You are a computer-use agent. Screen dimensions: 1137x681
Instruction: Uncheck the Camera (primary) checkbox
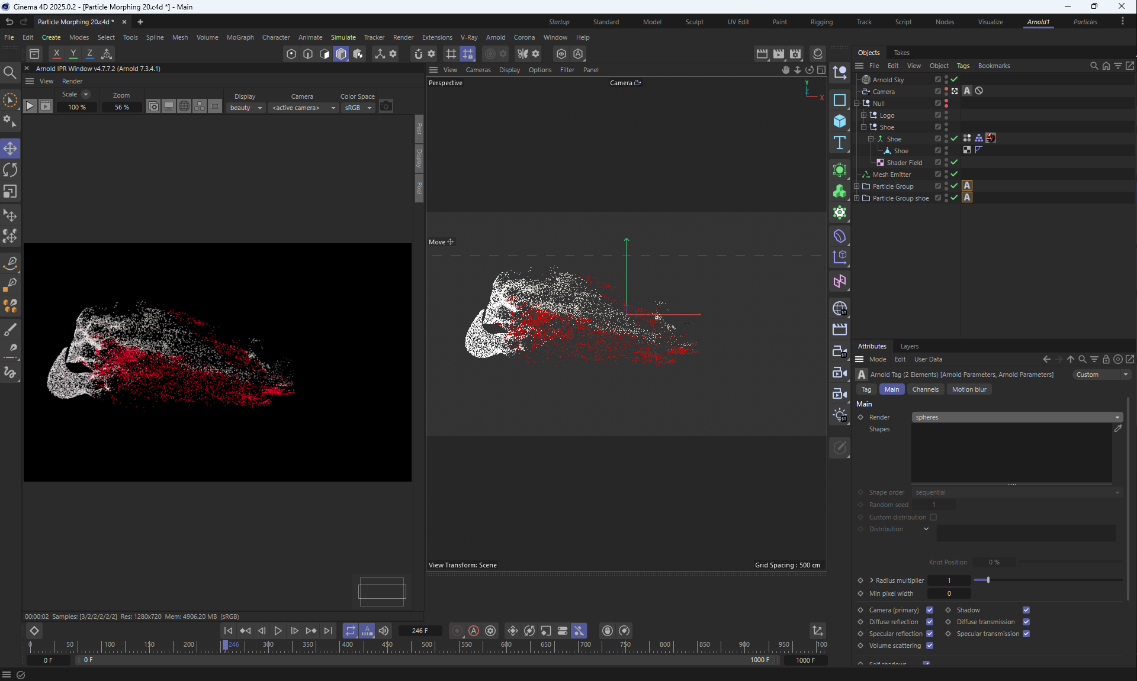click(930, 610)
